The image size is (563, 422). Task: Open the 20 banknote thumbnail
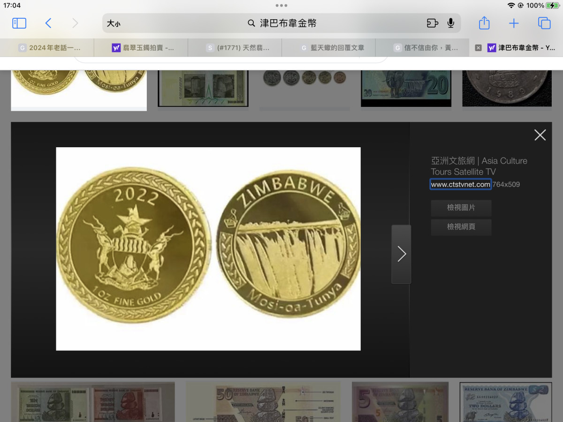(406, 88)
